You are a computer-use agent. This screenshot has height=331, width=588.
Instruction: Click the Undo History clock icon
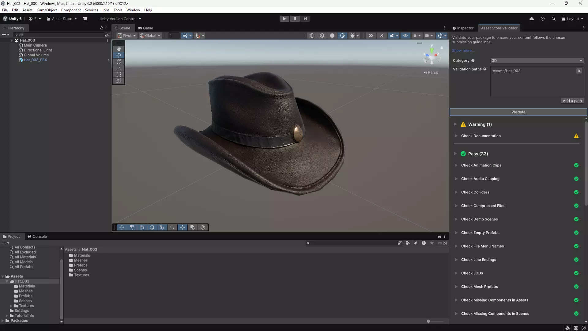coord(543,19)
